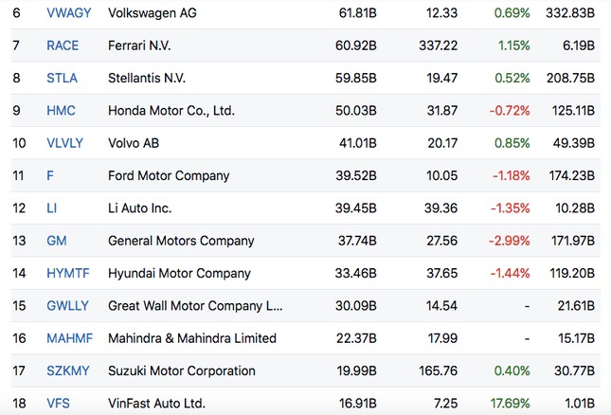This screenshot has width=611, height=415.
Task: Open the MAHMF ticker link
Action: click(x=68, y=338)
